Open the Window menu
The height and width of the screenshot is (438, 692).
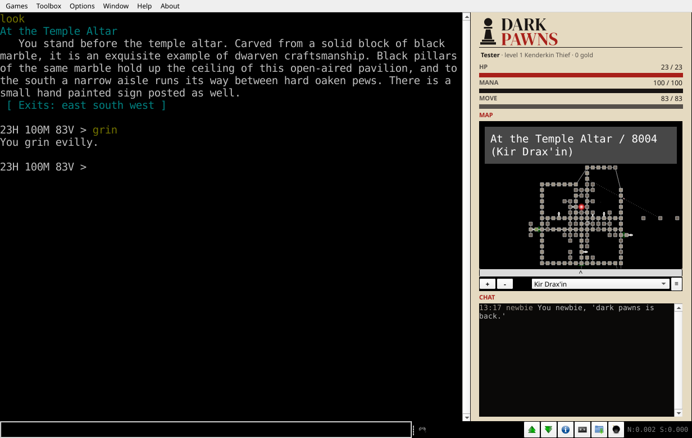pos(116,6)
